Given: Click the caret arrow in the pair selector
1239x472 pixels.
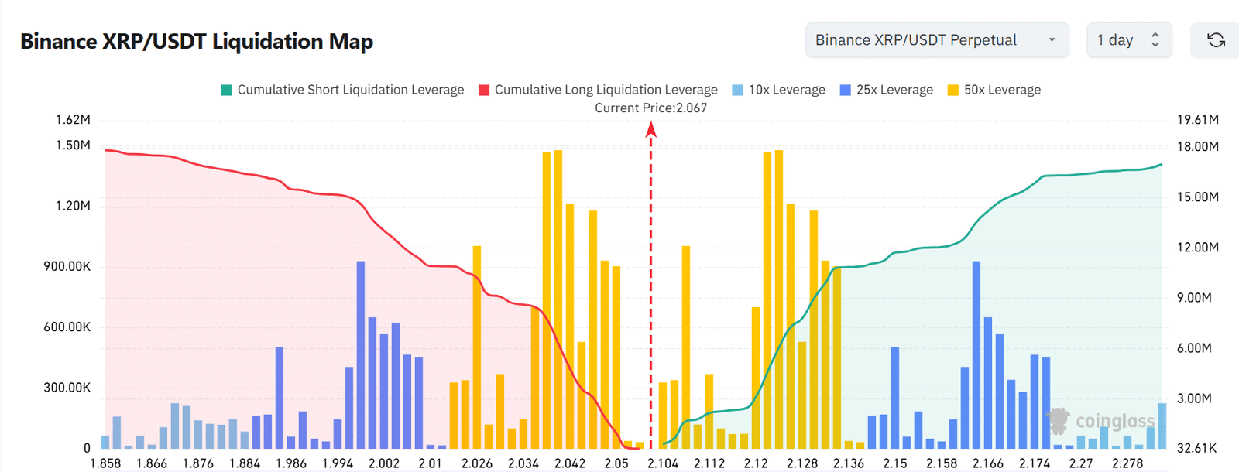Looking at the screenshot, I should 1052,40.
